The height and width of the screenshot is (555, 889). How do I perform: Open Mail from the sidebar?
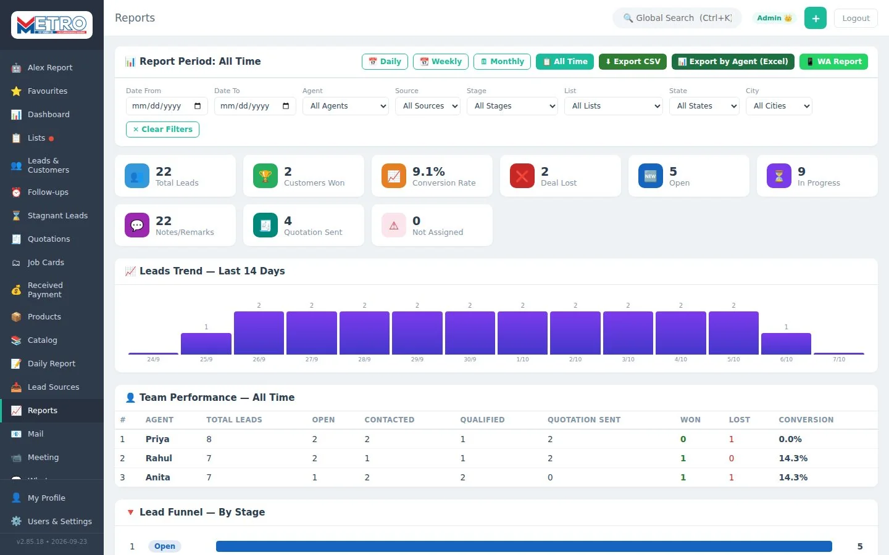[x=52, y=434]
